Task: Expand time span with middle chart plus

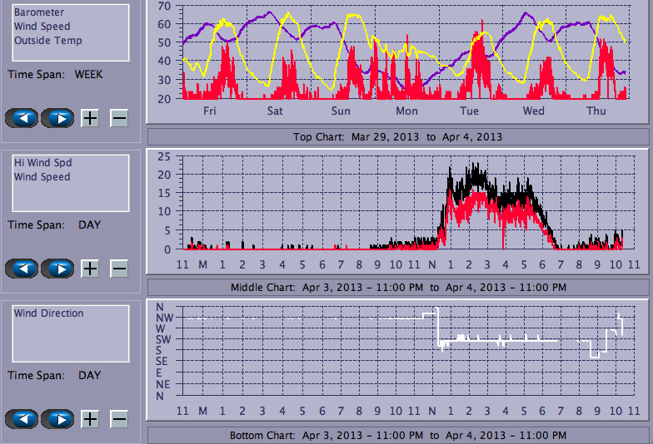Action: pyautogui.click(x=90, y=268)
